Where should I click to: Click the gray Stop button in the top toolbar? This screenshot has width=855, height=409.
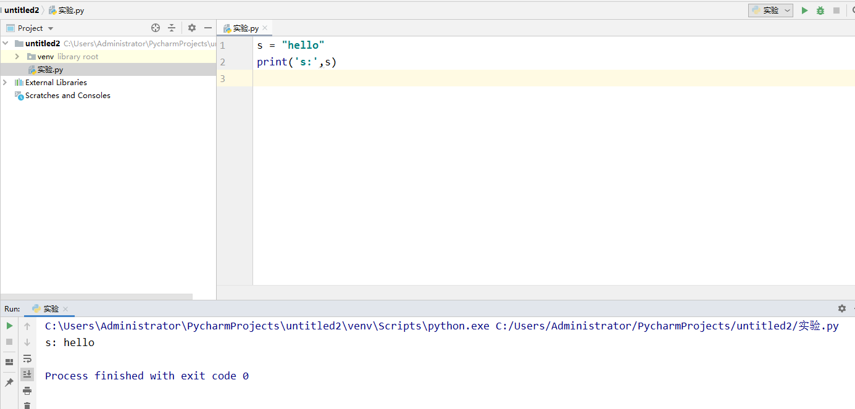(836, 10)
